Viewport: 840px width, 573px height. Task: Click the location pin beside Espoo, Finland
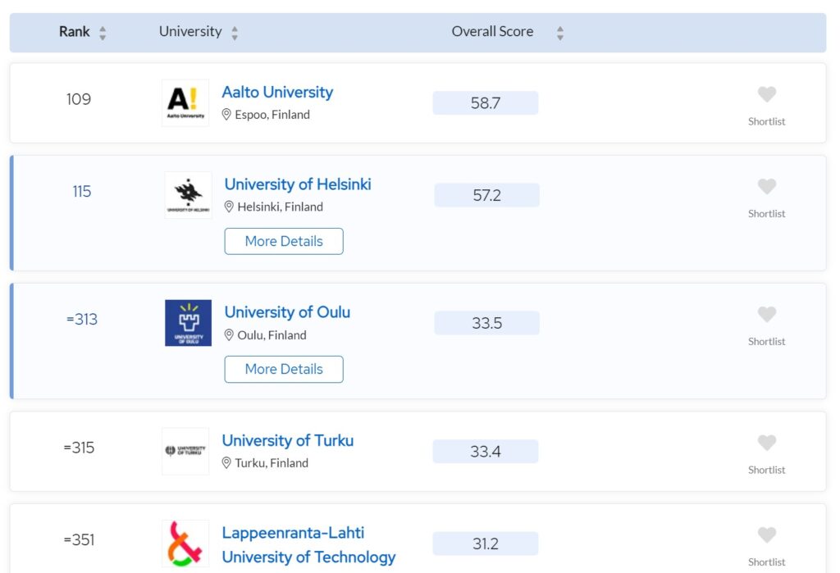click(x=227, y=115)
